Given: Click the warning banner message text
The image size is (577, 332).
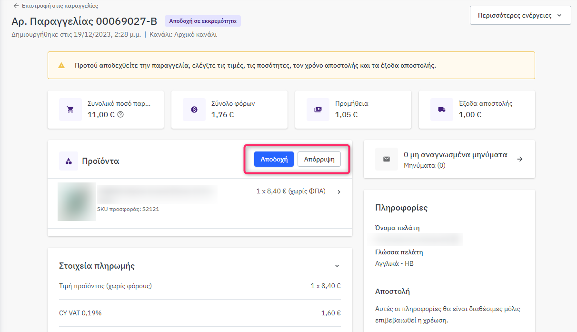Looking at the screenshot, I should [x=255, y=65].
